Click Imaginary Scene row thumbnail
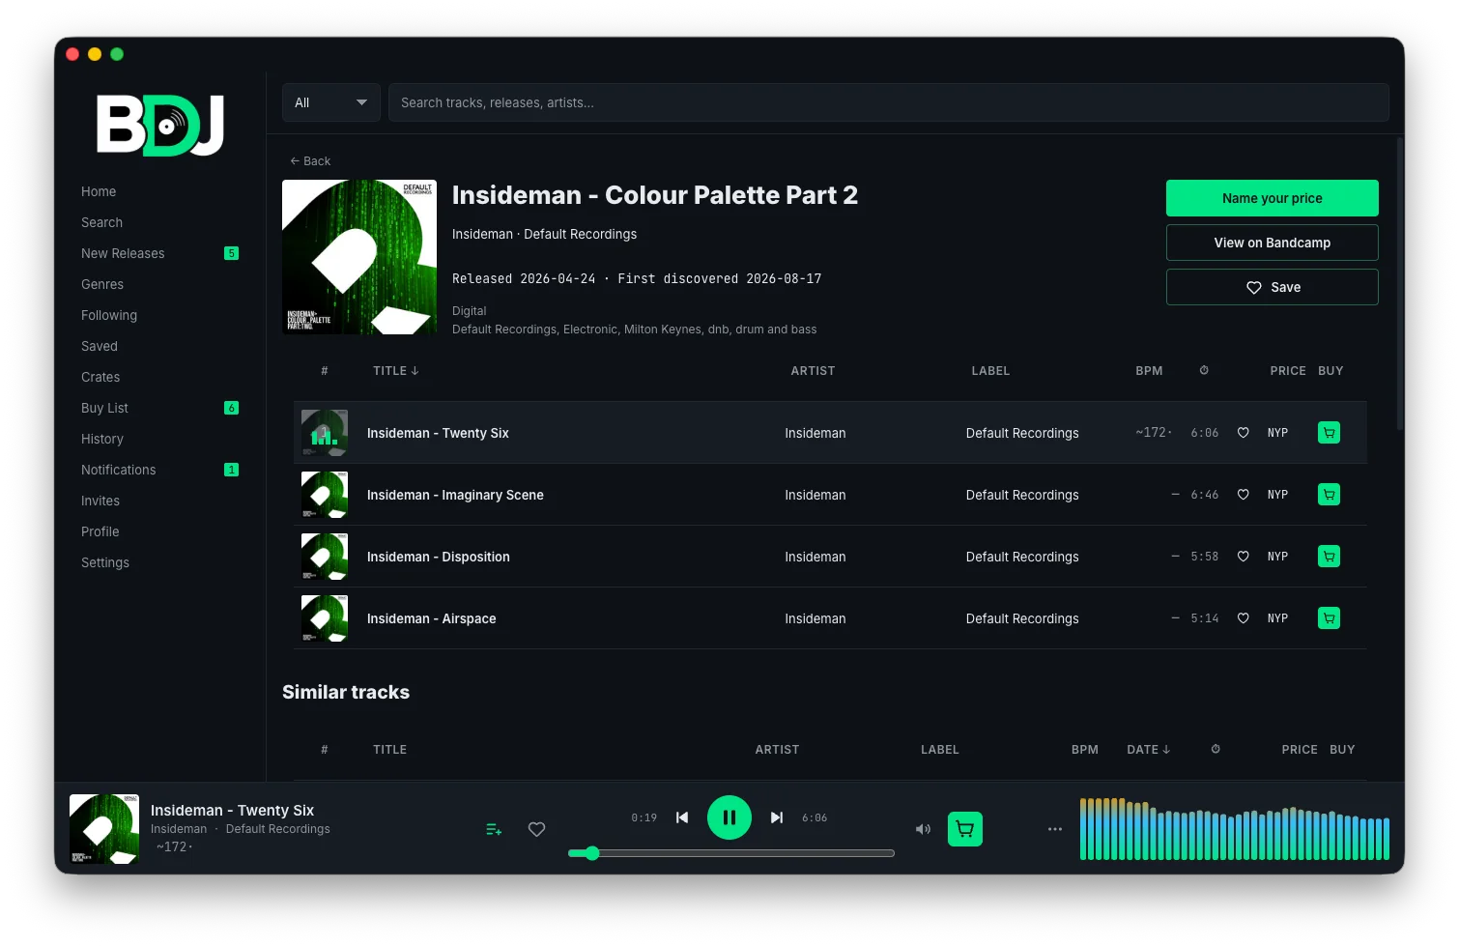 click(325, 495)
